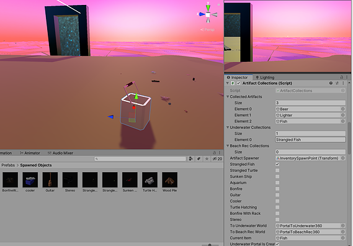Uncheck the Strangled Fish checkbox
Image resolution: width=353 pixels, height=246 pixels.
pos(277,164)
